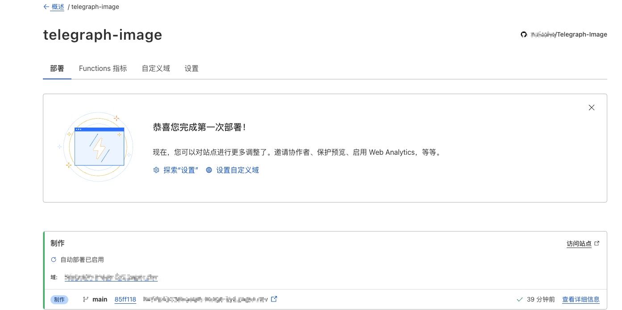Screen dimensions: 622x310
Task: Go back to 概述 overview link
Action: point(58,7)
